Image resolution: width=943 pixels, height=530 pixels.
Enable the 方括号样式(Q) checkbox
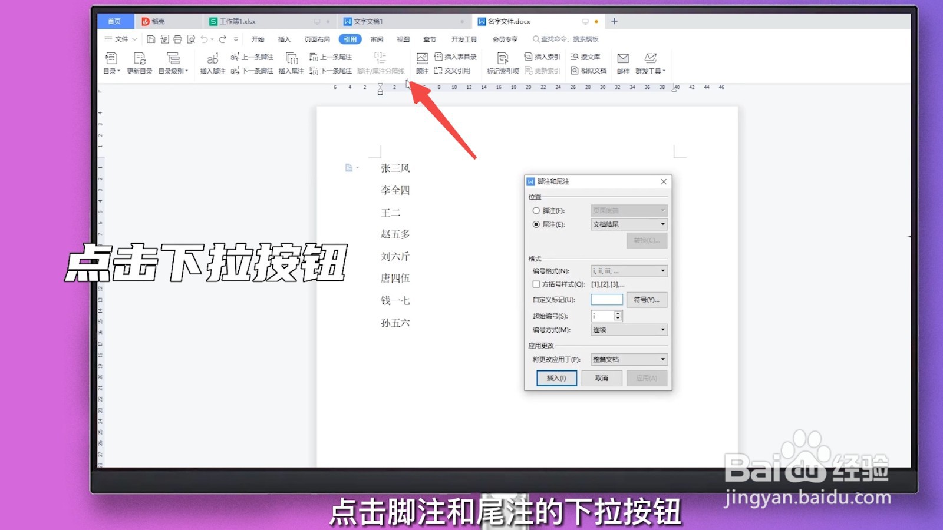click(x=536, y=284)
